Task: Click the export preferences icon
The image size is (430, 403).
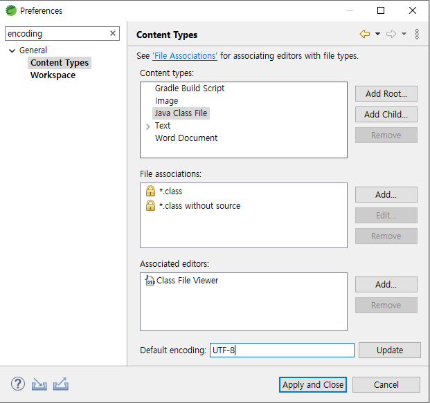Action: (60, 384)
